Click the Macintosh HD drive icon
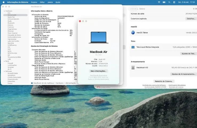This screenshot has width=197, height=128. (133, 67)
